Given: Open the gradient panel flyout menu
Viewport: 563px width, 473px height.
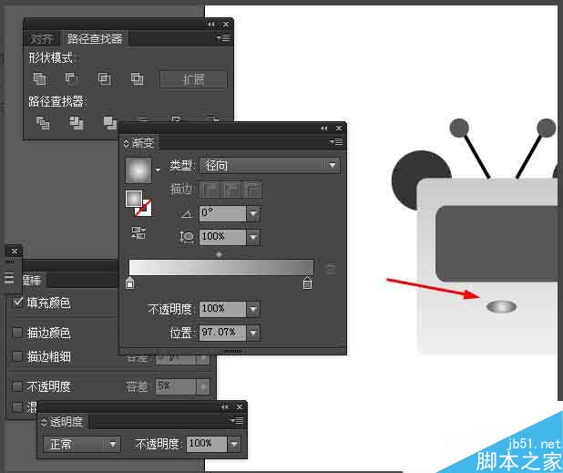Looking at the screenshot, I should pyautogui.click(x=336, y=142).
